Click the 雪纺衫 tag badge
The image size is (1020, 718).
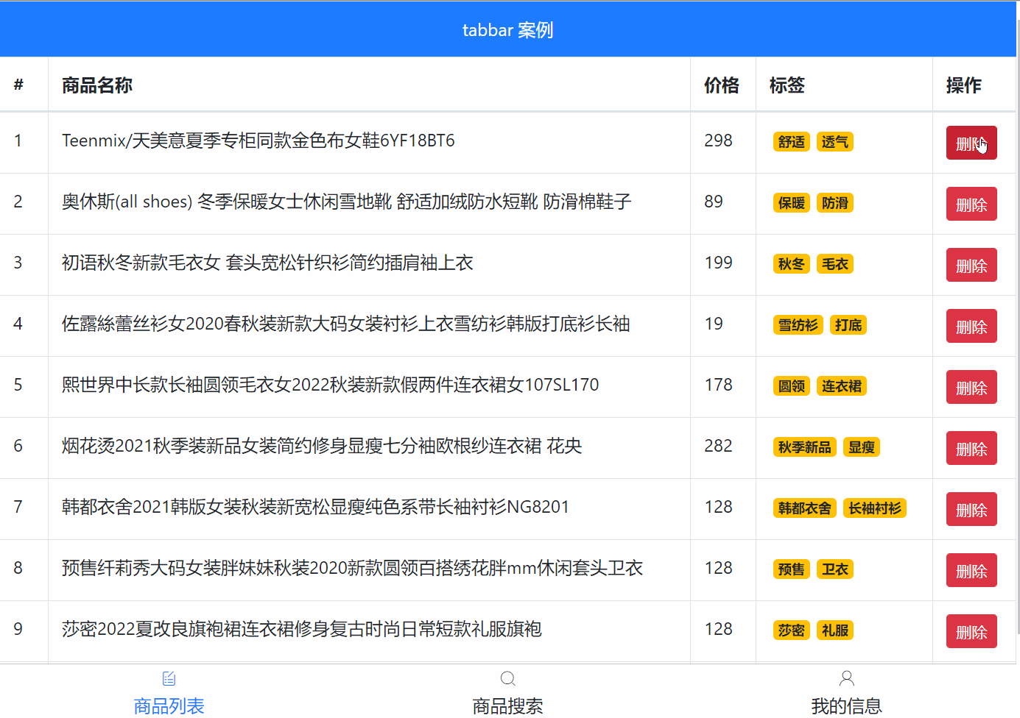pyautogui.click(x=798, y=325)
